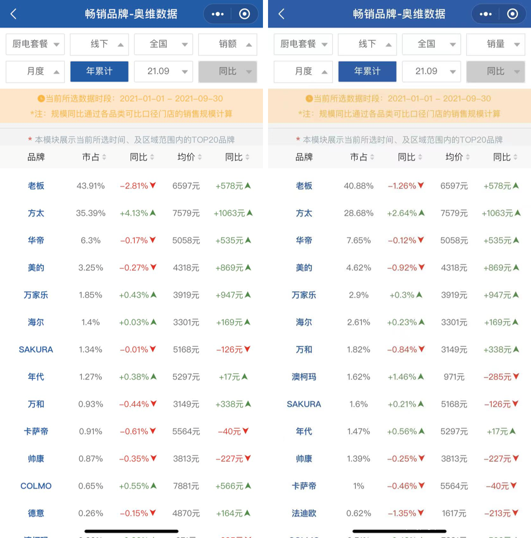This screenshot has width=531, height=538.
Task: Open three-dot menu in right screen
Action: (x=485, y=14)
